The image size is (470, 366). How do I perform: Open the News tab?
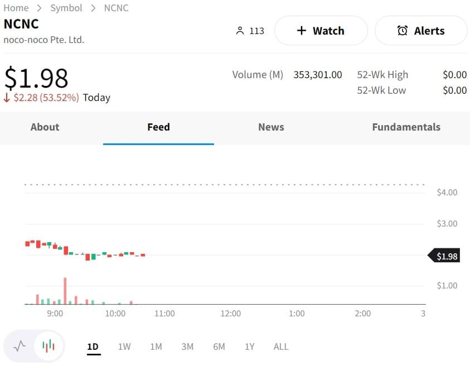pos(271,127)
